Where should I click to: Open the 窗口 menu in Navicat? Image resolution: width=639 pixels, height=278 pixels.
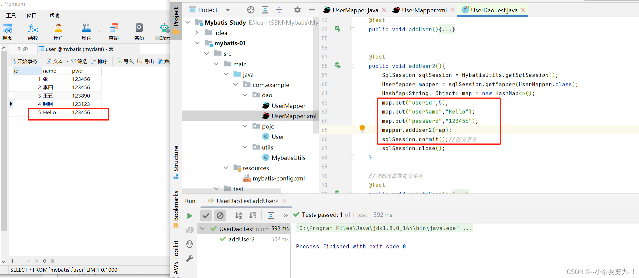[x=32, y=15]
